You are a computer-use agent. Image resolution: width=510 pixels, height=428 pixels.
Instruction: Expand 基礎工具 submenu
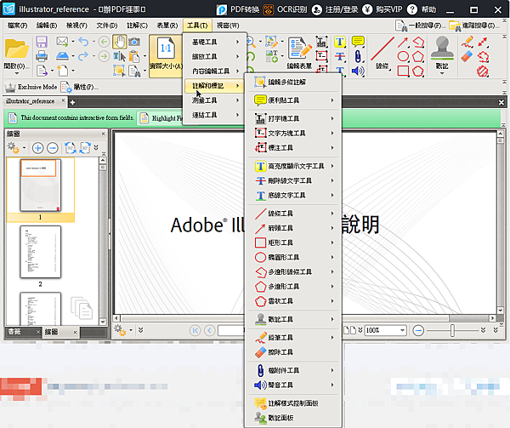(214, 42)
